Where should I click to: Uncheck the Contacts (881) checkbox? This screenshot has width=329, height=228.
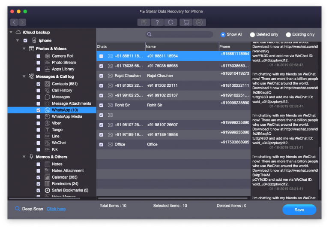click(x=39, y=84)
